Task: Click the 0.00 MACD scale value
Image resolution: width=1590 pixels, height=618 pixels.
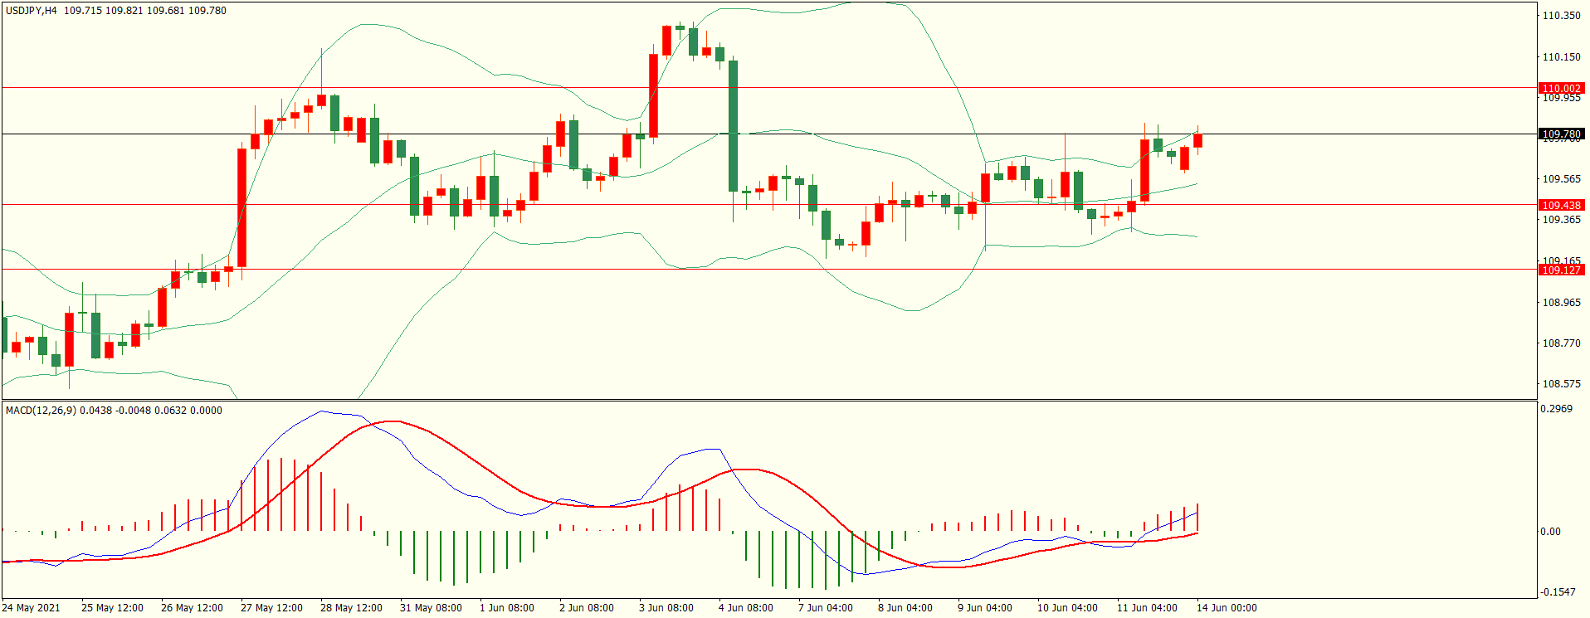Action: point(1550,532)
